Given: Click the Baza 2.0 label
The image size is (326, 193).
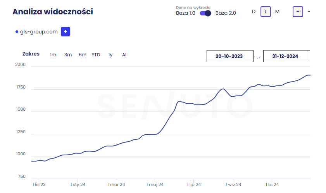Looking at the screenshot, I should (x=226, y=13).
